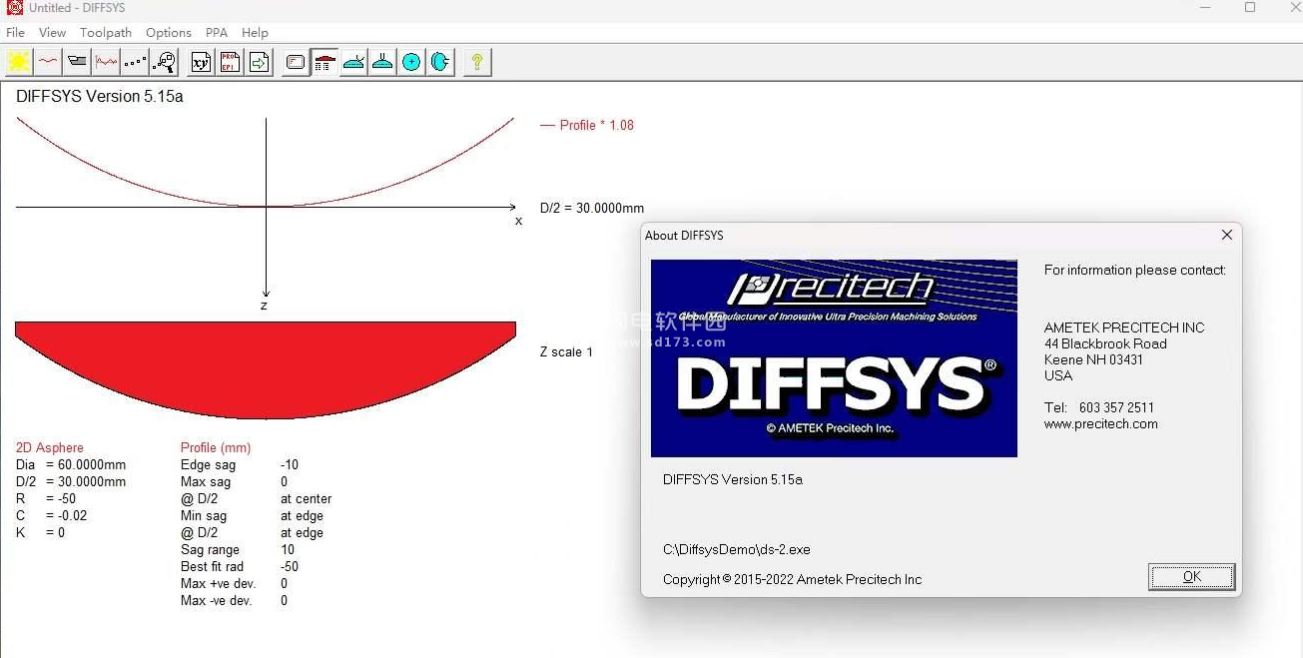The image size is (1303, 658).
Task: Click the 'Tel: 603 357 2511' text
Action: 1099,408
